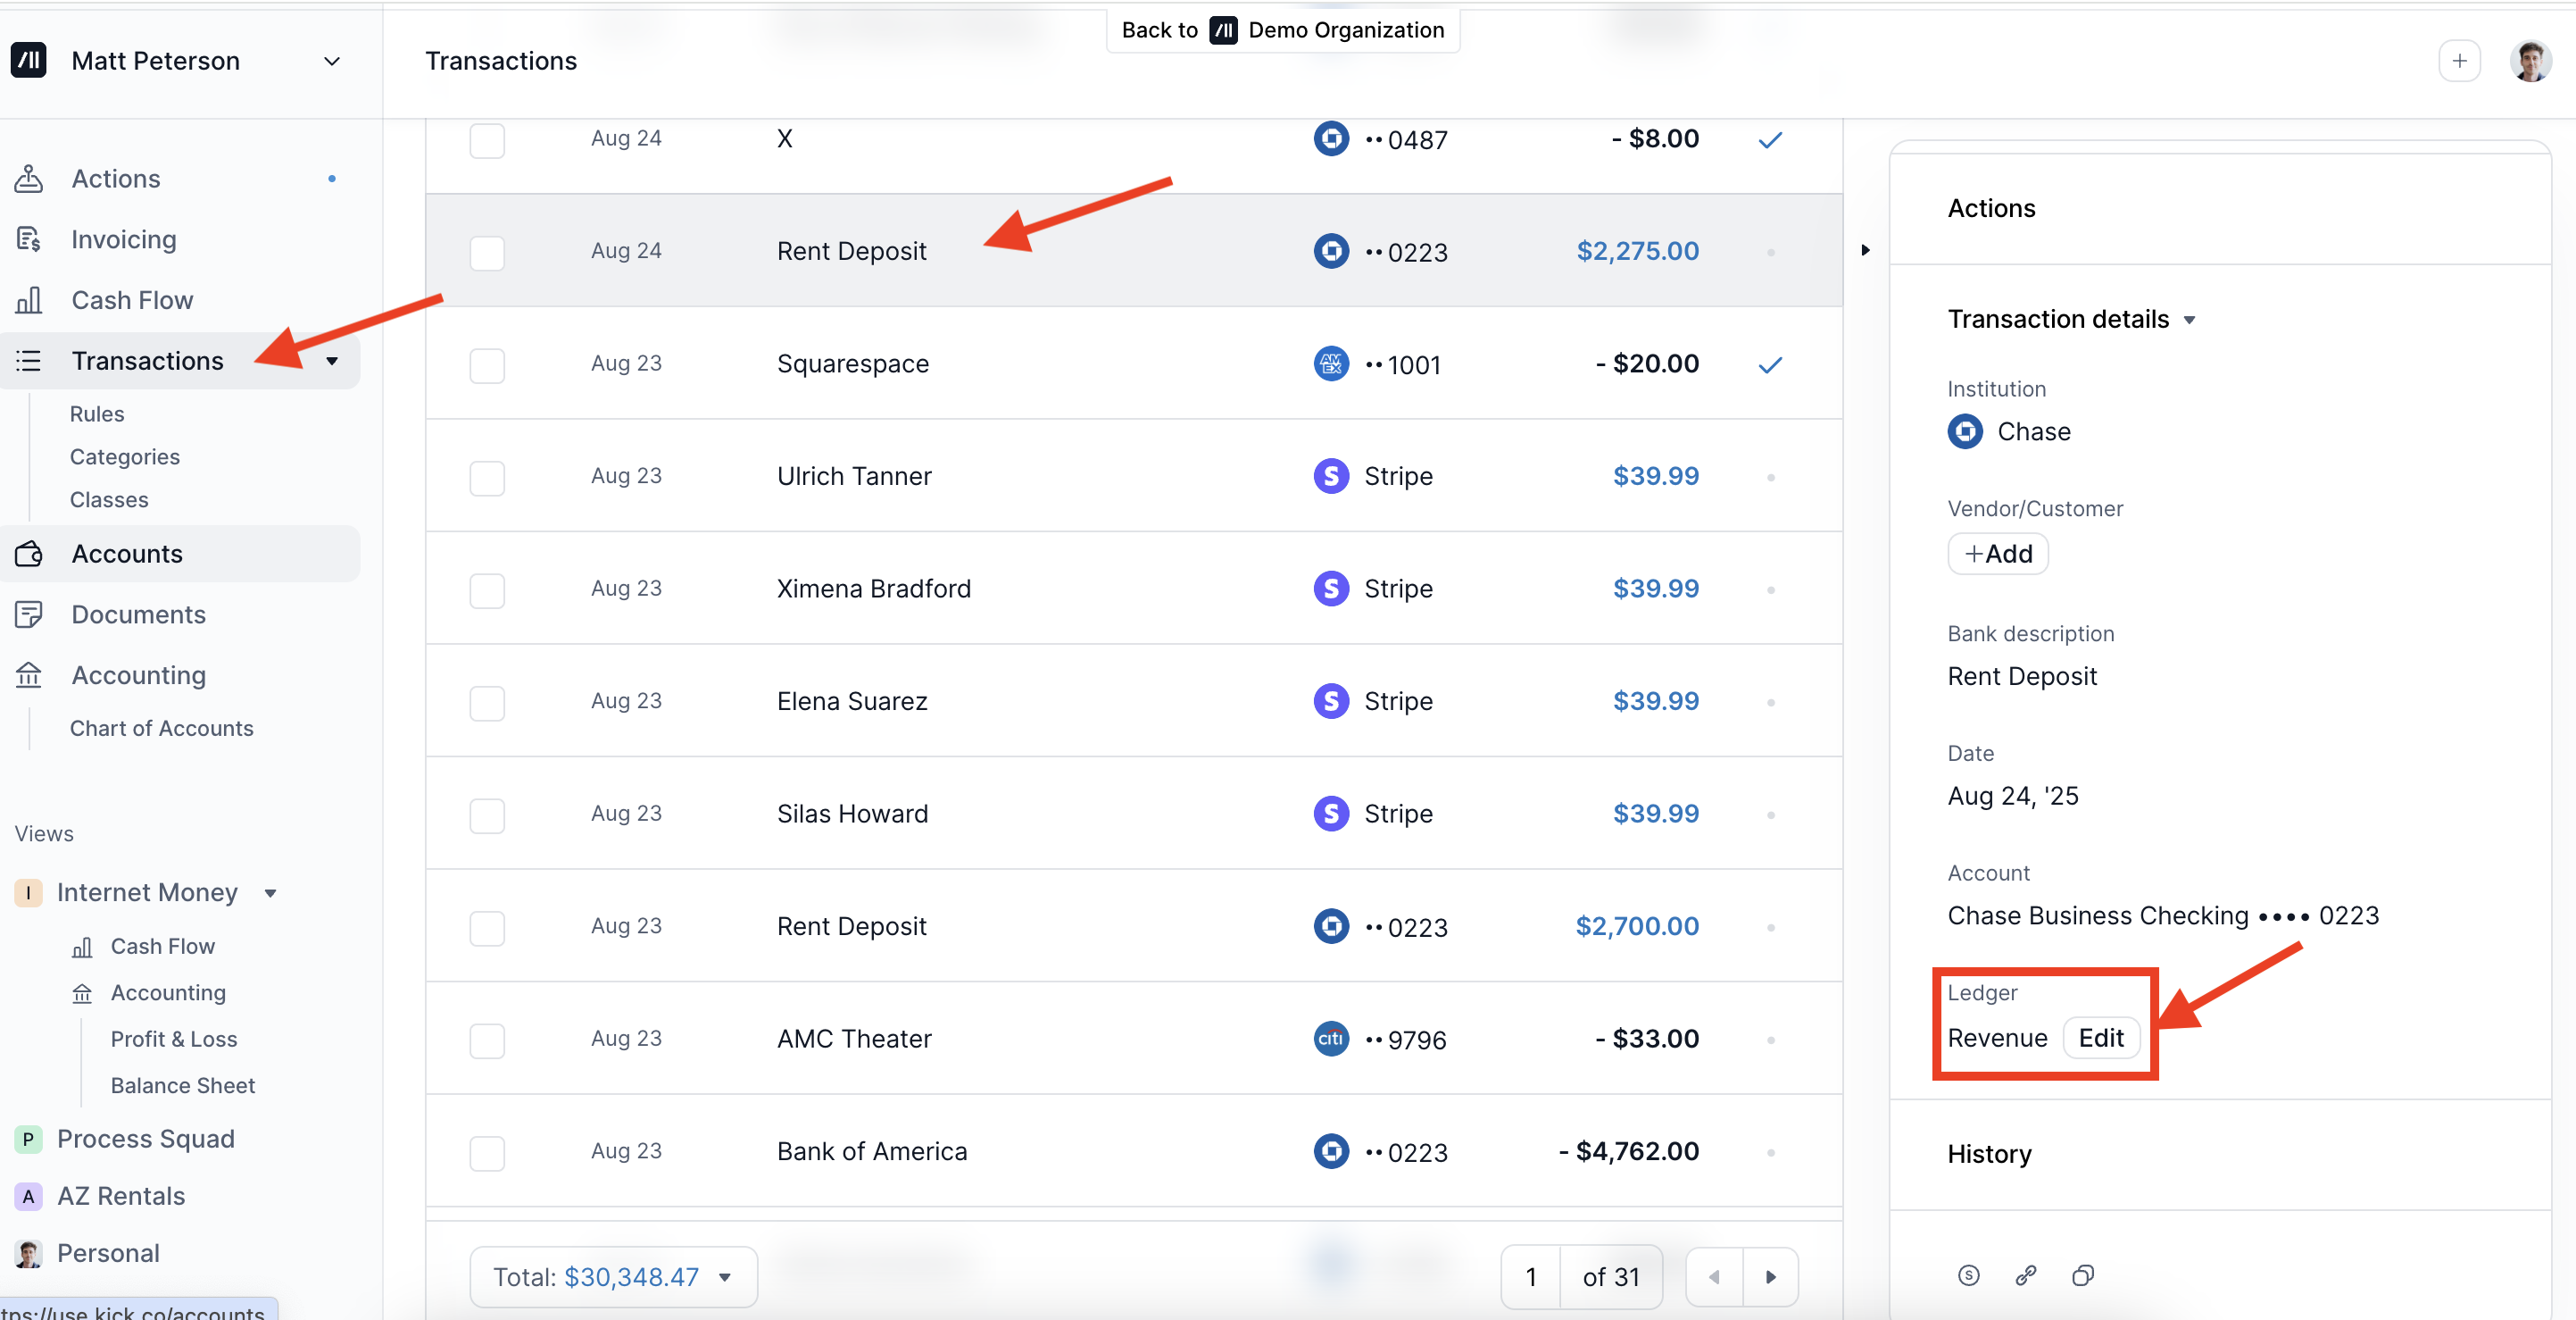Image resolution: width=2576 pixels, height=1320 pixels.
Task: Open Chart of Accounts
Action: click(161, 728)
